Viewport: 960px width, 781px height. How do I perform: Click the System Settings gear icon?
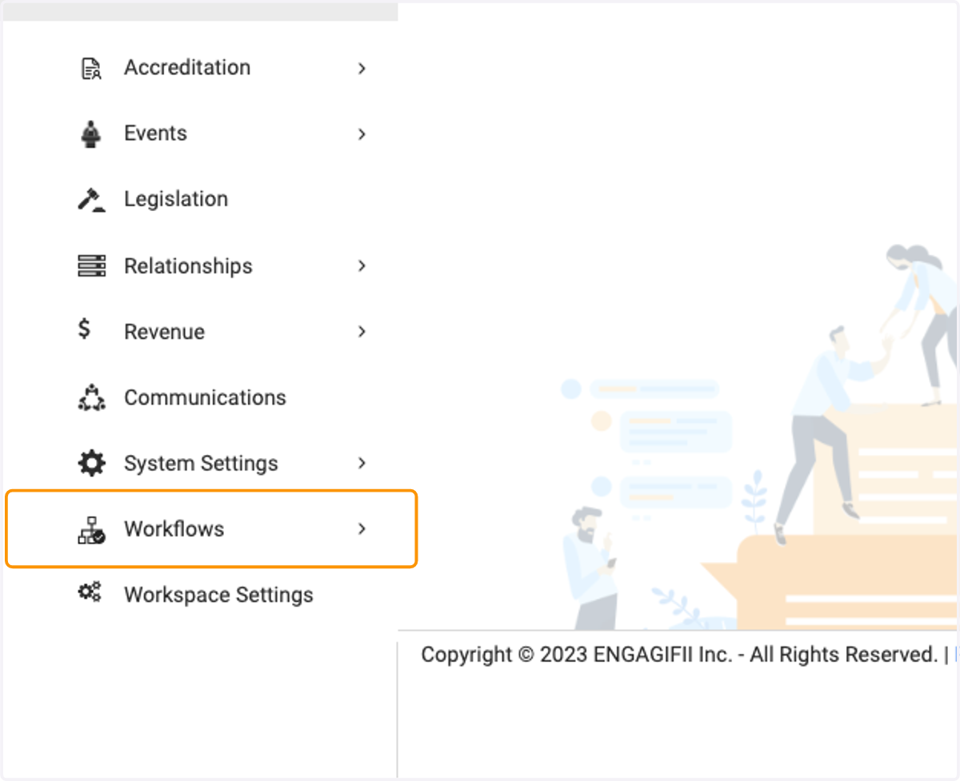pyautogui.click(x=91, y=463)
